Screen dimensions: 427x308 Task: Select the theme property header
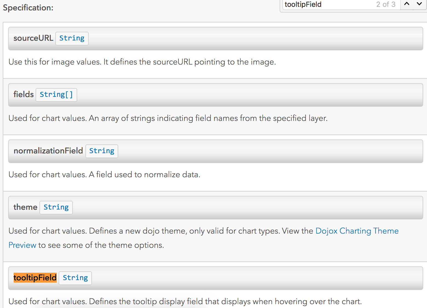[216, 208]
